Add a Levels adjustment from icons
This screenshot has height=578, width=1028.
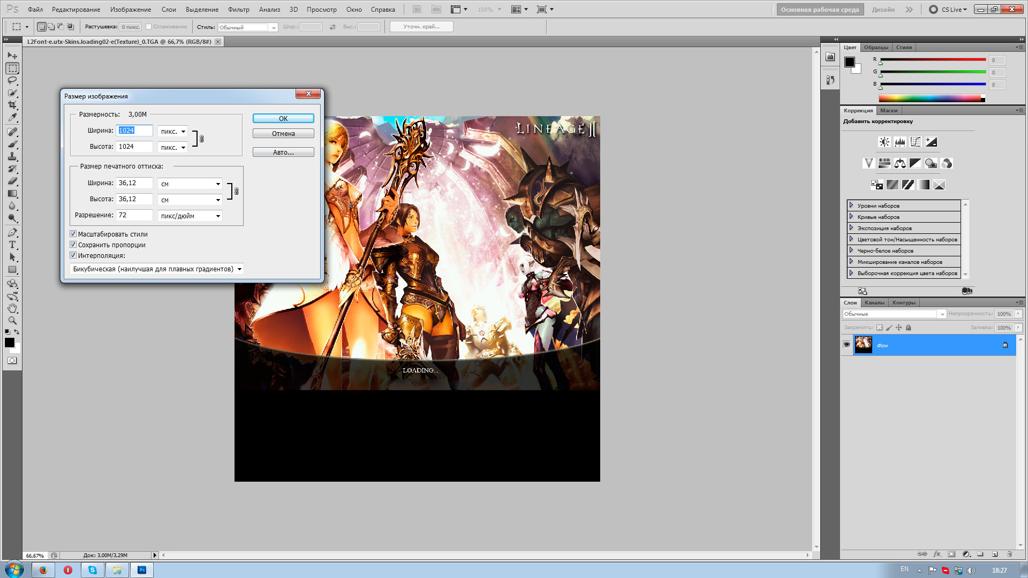click(x=900, y=142)
